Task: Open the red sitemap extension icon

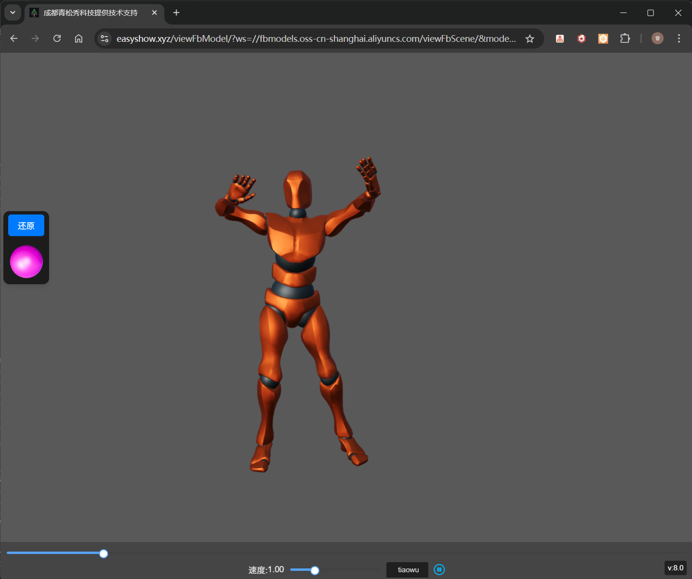Action: point(560,38)
